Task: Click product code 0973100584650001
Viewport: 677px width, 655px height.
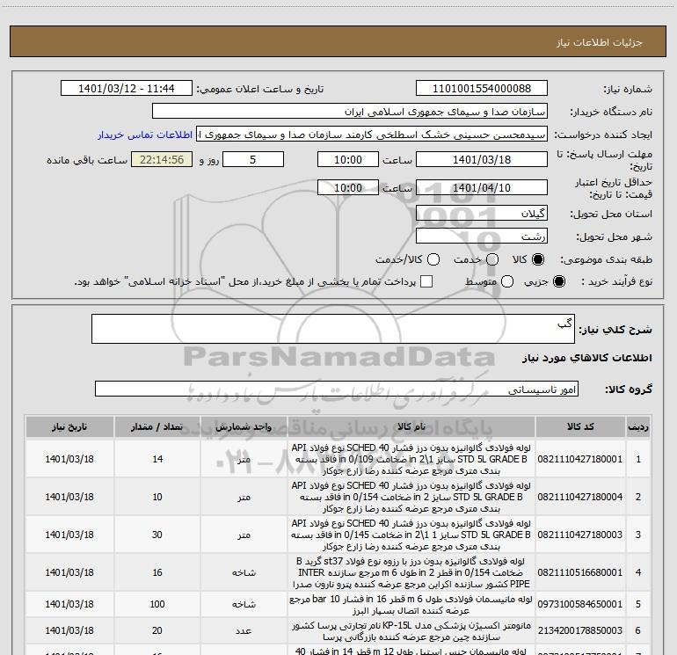Action: pos(580,604)
